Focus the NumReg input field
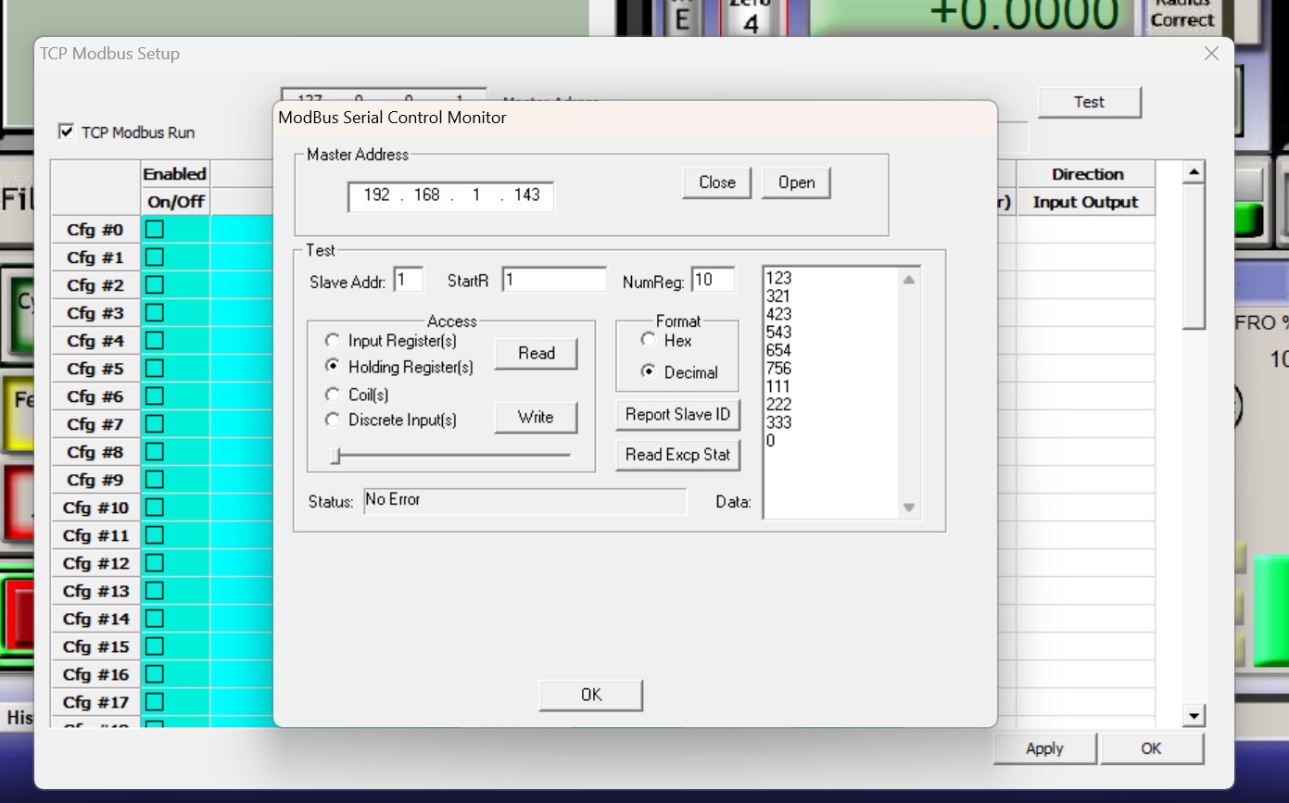 tap(713, 280)
